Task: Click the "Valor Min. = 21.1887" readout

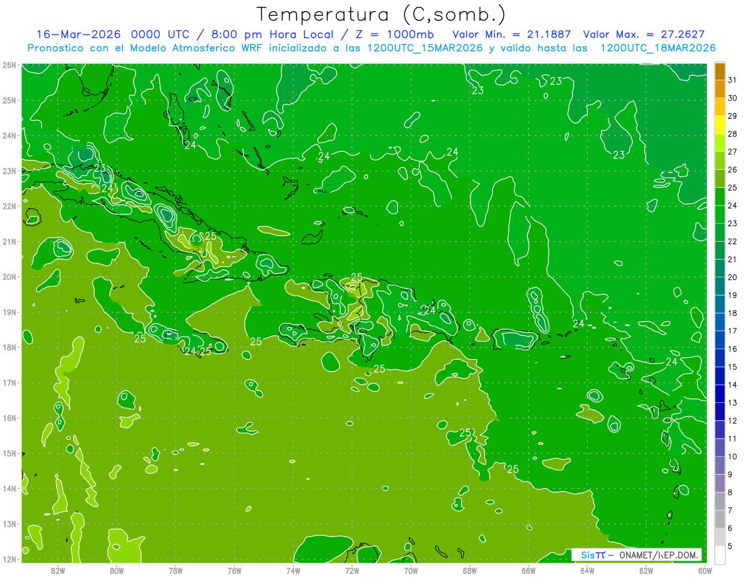Action: pyautogui.click(x=511, y=34)
